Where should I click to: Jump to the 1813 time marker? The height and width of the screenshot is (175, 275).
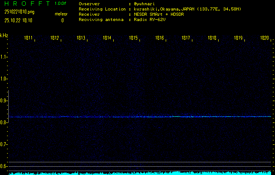pos(81,38)
